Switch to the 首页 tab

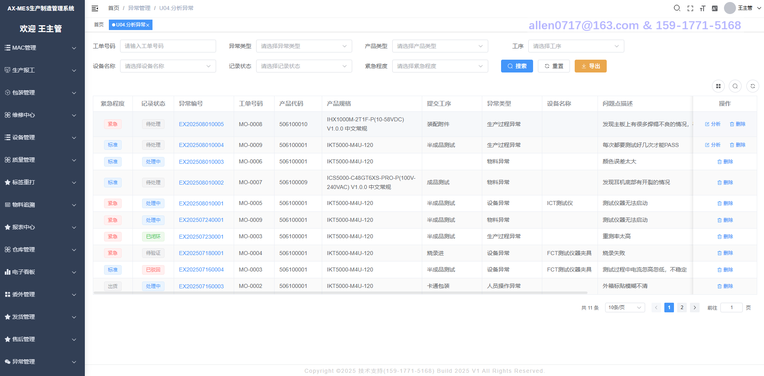[99, 25]
